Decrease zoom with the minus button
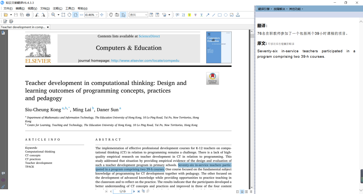The width and height of the screenshot is (363, 194). click(81, 15)
